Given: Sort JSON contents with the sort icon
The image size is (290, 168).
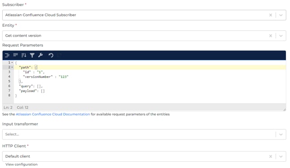Looking at the screenshot, I should [24, 55].
